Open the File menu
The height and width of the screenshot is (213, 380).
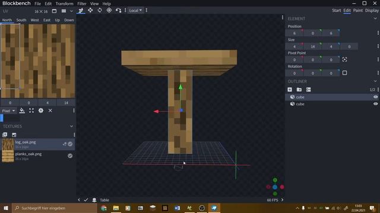coord(37,4)
